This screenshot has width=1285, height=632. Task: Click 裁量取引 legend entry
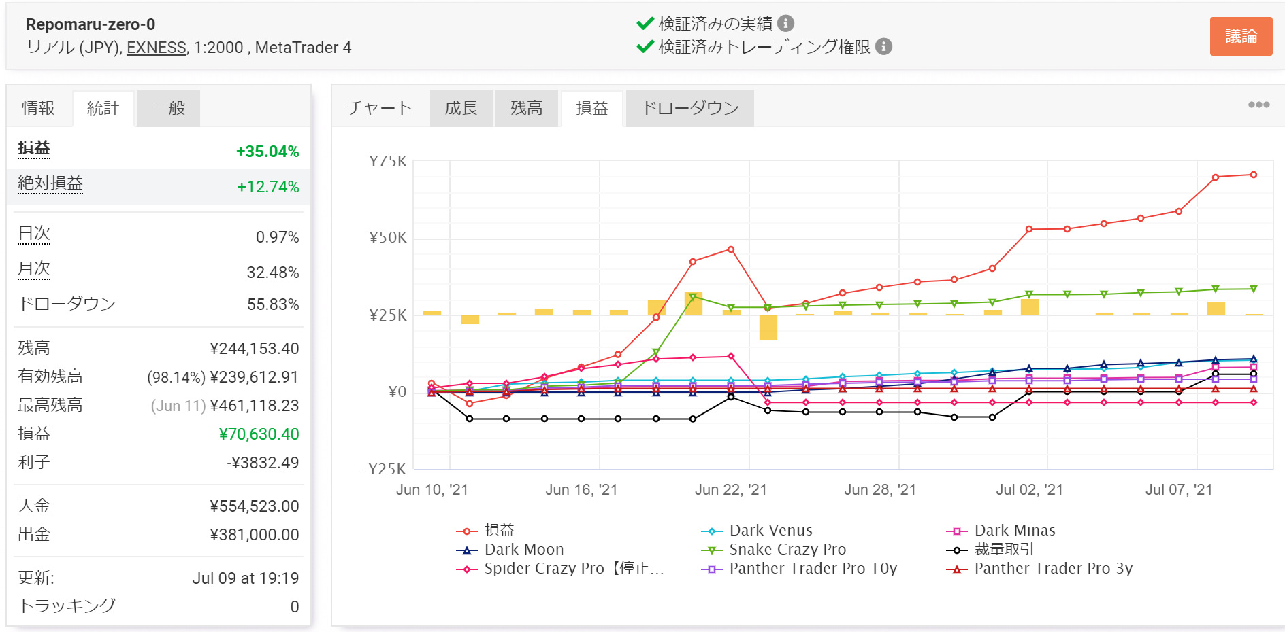pos(1003,549)
